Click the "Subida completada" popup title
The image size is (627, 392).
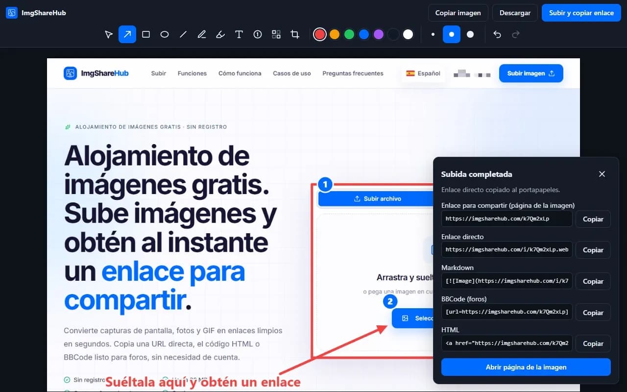[477, 174]
